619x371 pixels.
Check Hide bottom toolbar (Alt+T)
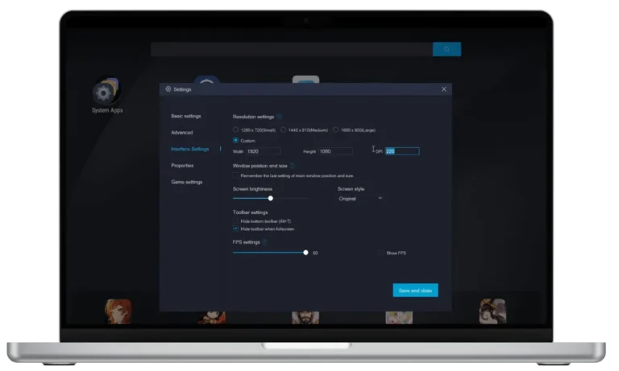tap(235, 221)
